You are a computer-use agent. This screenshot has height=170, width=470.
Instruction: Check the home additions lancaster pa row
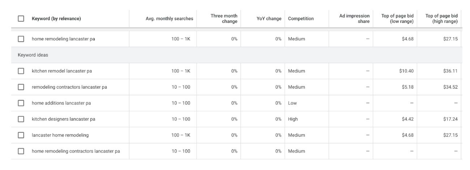pos(21,103)
